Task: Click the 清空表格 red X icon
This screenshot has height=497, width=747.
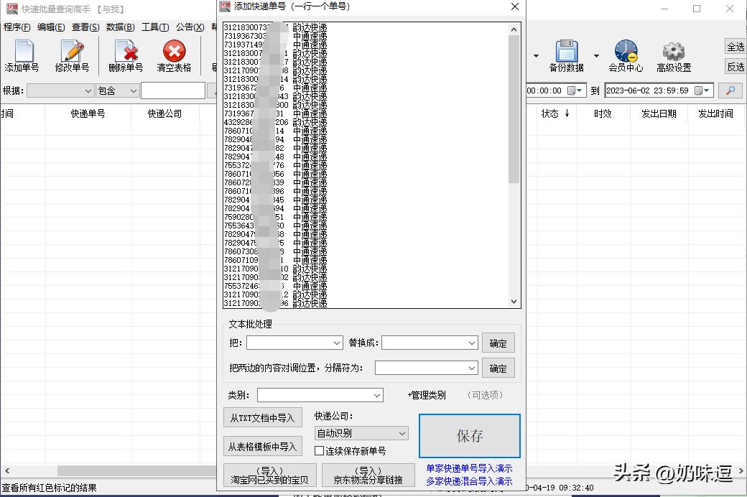Action: pyautogui.click(x=174, y=52)
